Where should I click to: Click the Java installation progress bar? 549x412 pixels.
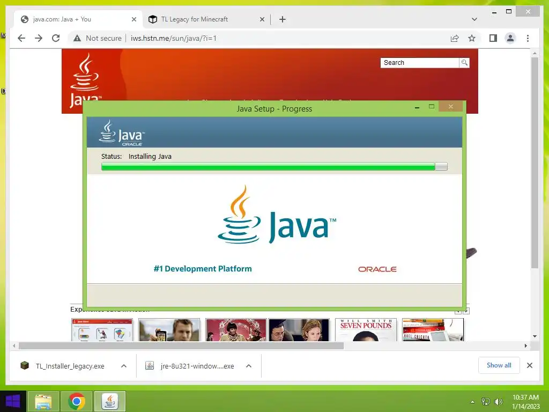tap(274, 166)
